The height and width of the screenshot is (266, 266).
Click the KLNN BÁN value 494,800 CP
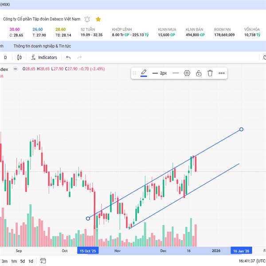point(195,35)
